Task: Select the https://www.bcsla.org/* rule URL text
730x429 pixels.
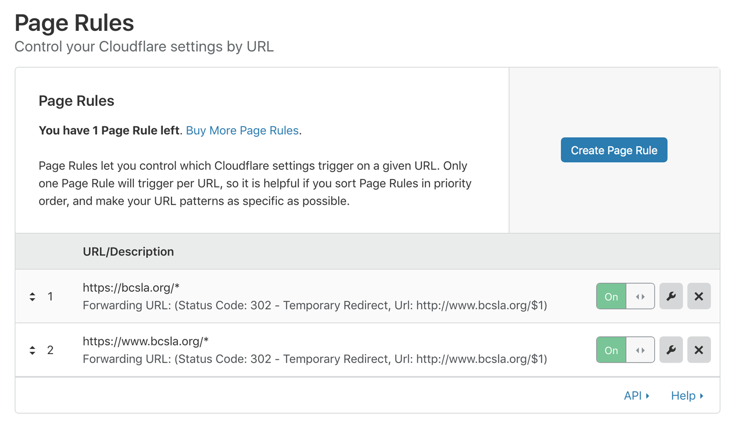Action: point(145,341)
